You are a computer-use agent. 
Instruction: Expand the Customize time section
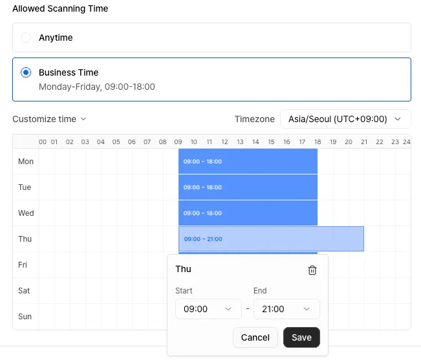tap(44, 119)
